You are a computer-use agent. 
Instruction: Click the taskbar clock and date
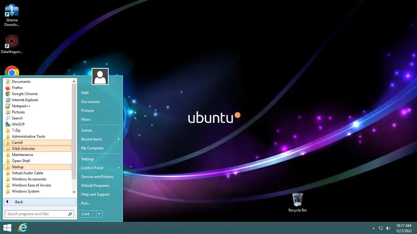[x=404, y=228]
